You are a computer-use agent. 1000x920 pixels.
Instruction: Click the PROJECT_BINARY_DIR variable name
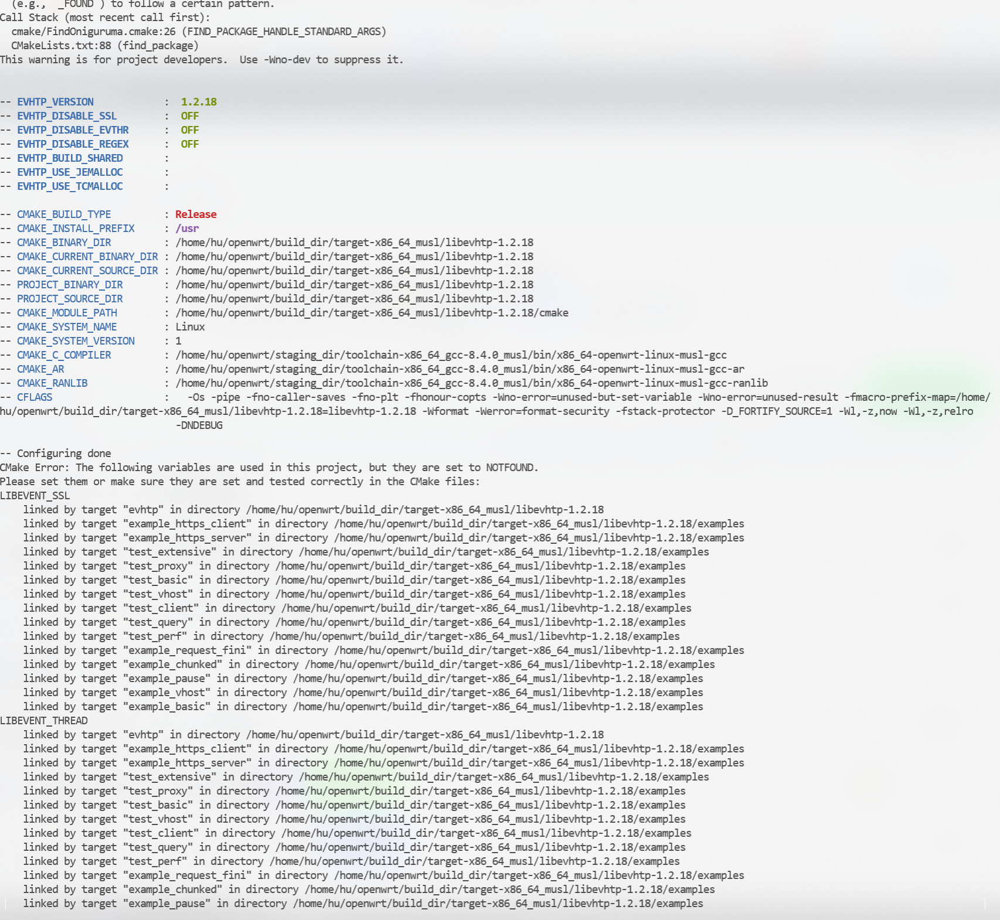[x=70, y=285]
